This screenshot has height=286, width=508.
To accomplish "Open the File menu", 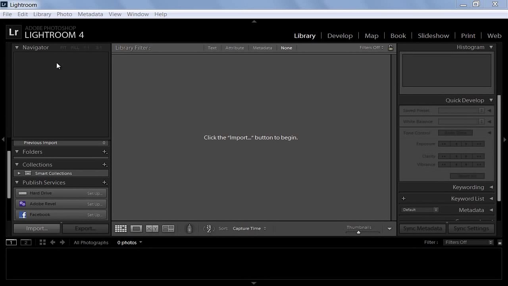I will coord(7,14).
